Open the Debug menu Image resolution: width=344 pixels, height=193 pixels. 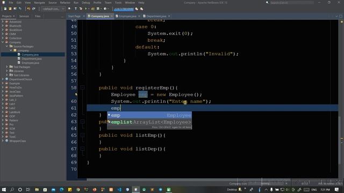(x=86, y=3)
